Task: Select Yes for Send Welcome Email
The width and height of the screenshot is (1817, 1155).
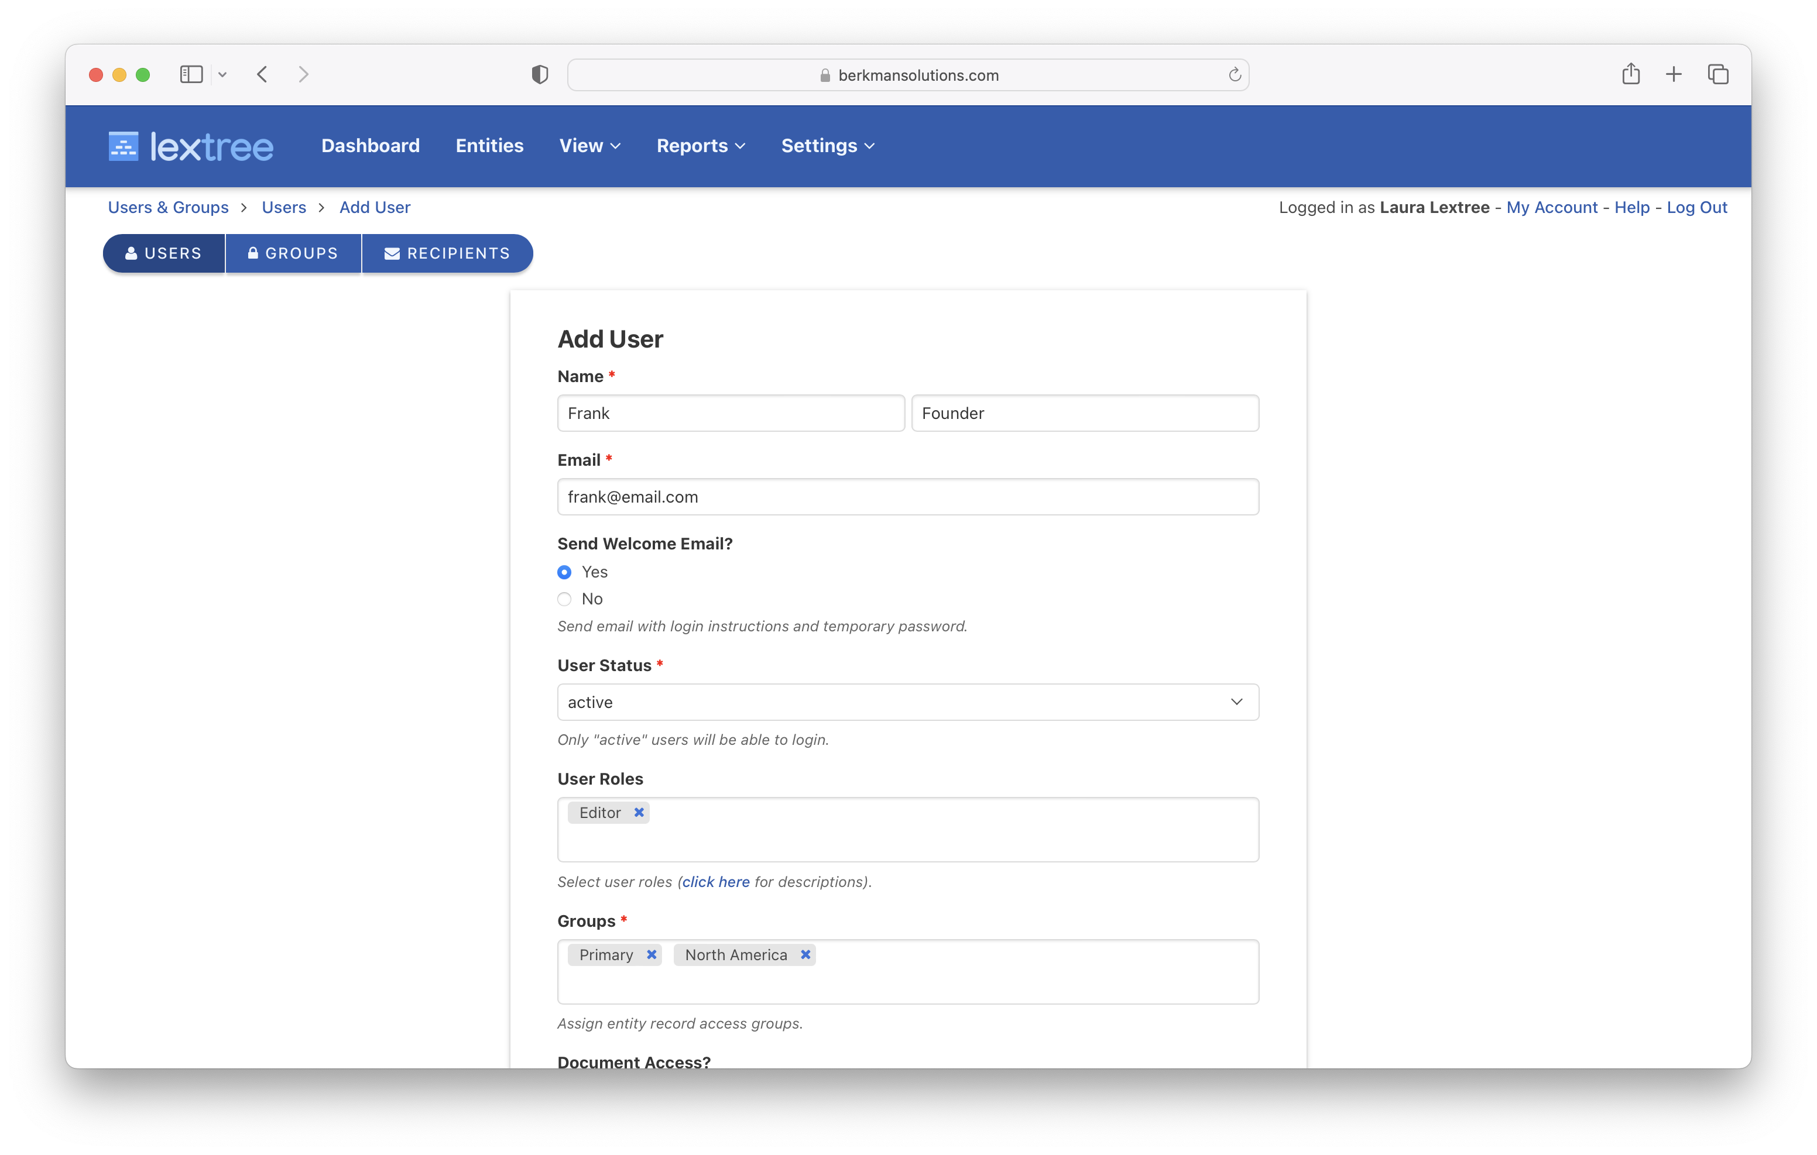Action: (564, 572)
